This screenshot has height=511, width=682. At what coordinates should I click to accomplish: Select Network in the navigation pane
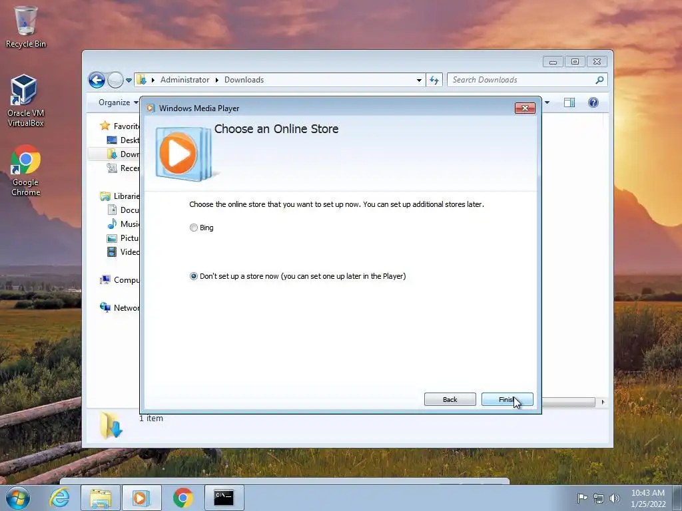tap(120, 307)
